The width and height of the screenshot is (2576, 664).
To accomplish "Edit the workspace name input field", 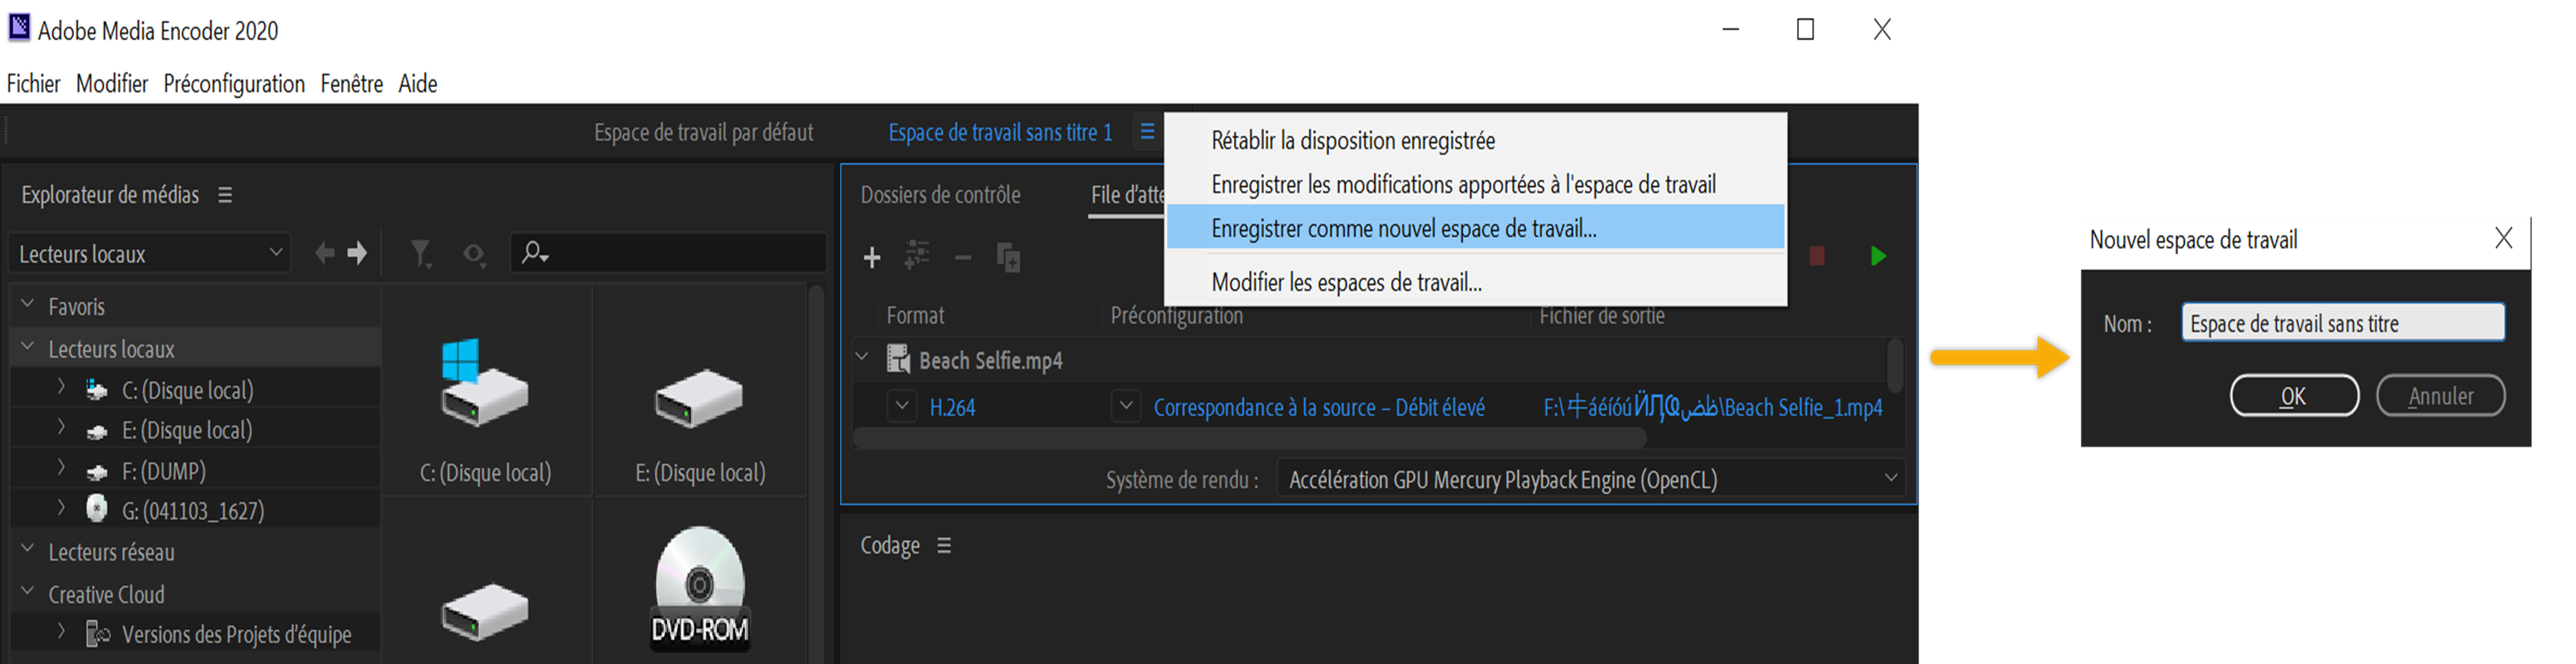I will click(2342, 321).
